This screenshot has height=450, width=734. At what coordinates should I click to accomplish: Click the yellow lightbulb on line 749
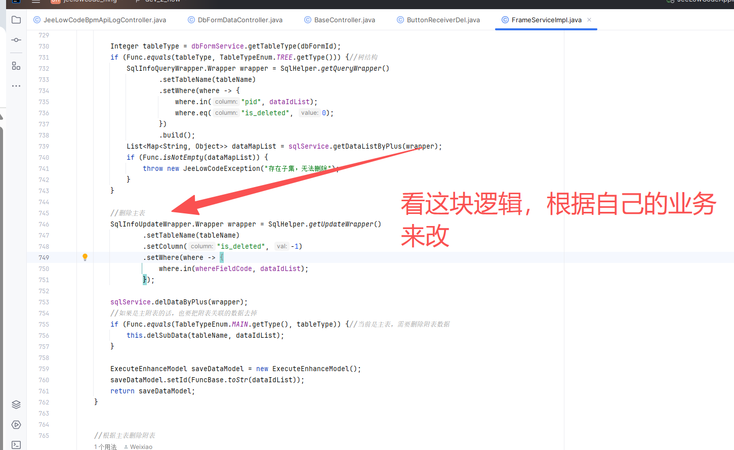[85, 257]
